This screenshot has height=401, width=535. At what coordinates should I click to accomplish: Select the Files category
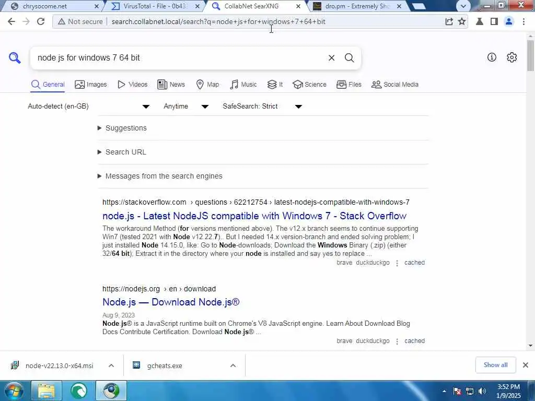[x=348, y=85]
